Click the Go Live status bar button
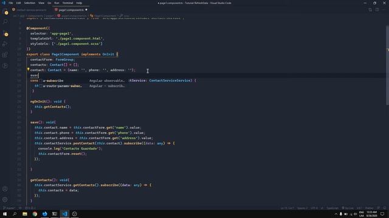 pyautogui.click(x=347, y=208)
